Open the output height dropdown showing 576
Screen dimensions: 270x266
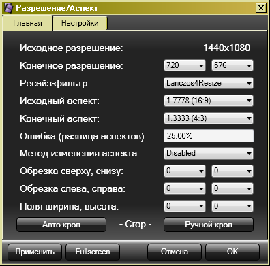(x=232, y=65)
